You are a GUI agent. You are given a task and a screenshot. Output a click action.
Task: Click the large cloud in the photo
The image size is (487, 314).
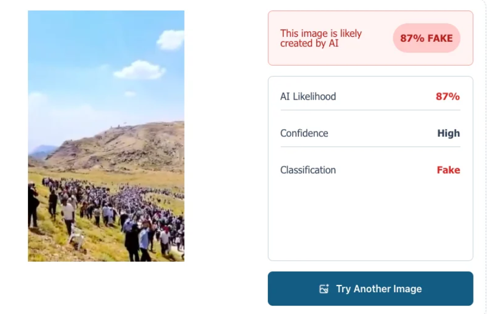pos(139,70)
